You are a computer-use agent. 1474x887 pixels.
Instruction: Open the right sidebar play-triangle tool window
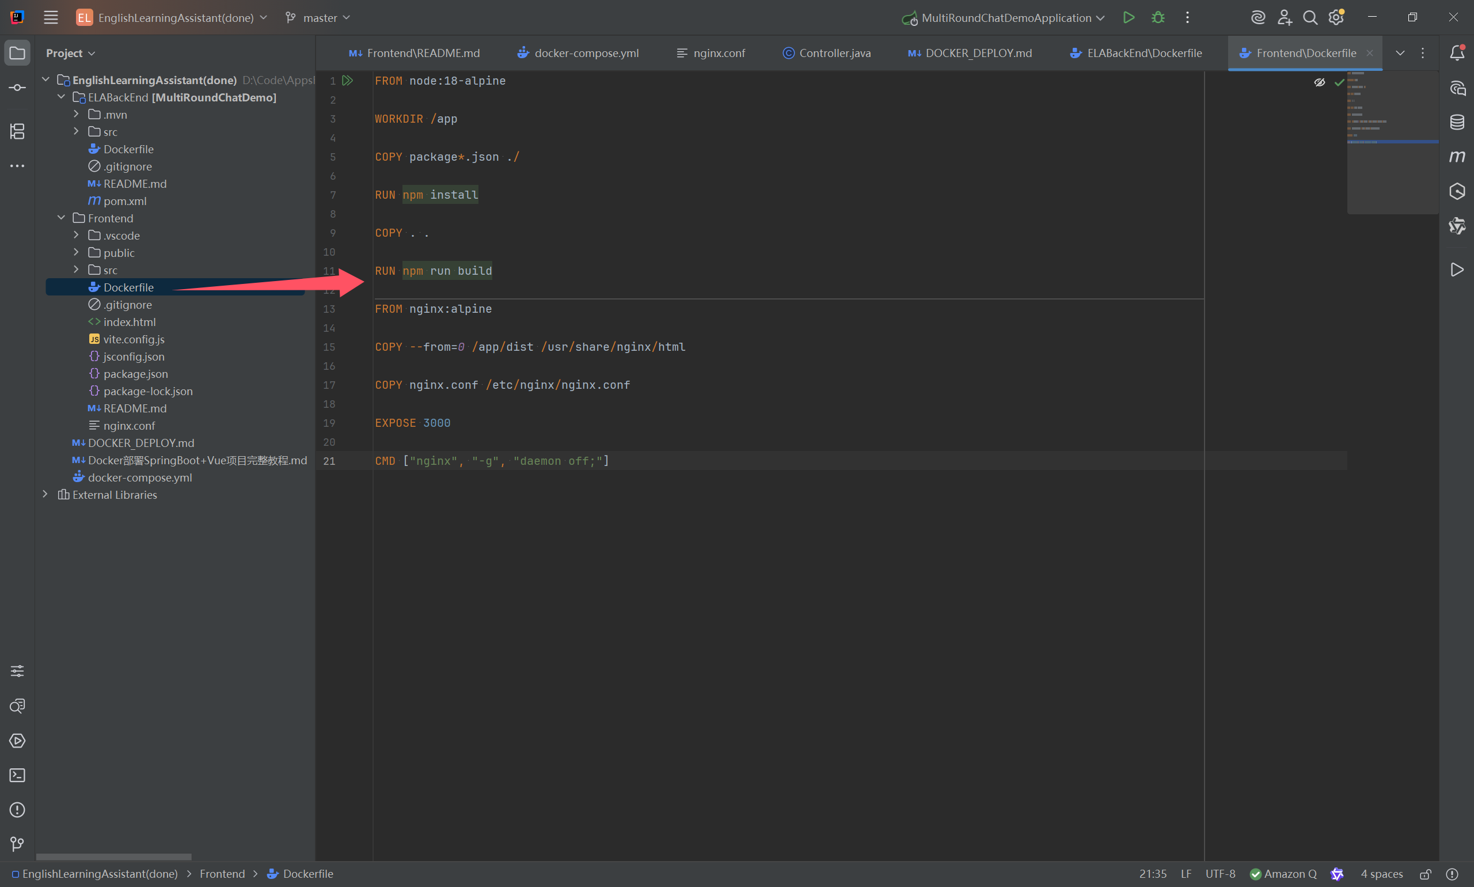[1457, 270]
